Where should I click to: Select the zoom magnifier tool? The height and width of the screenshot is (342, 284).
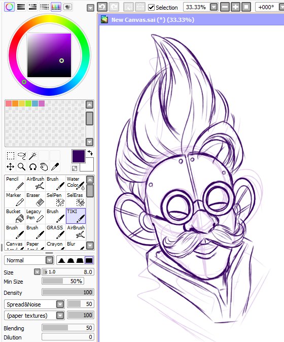pyautogui.click(x=22, y=167)
